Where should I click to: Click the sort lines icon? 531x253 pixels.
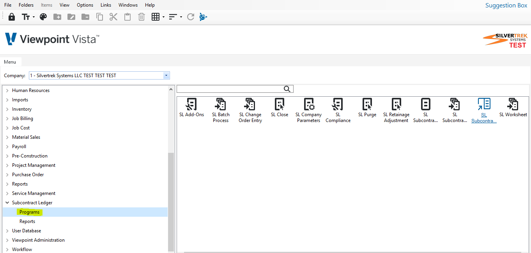pyautogui.click(x=173, y=17)
